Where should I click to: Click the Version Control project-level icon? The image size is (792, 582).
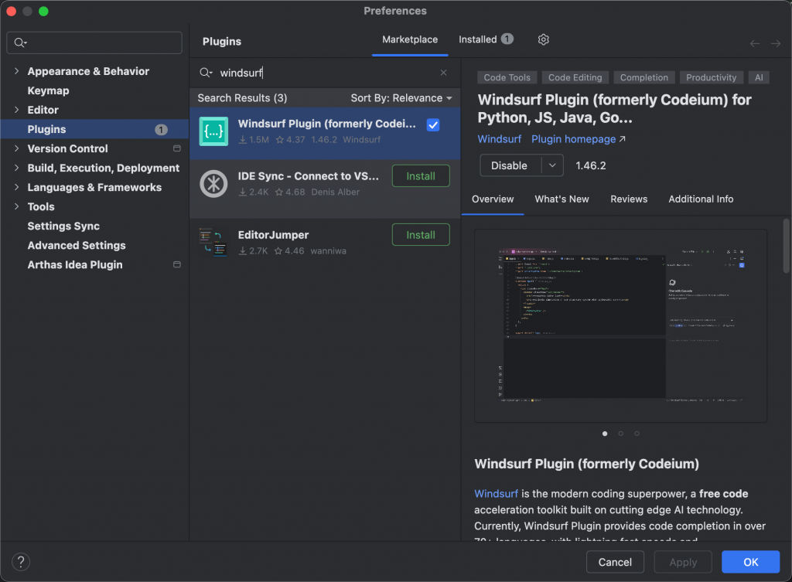tap(177, 148)
